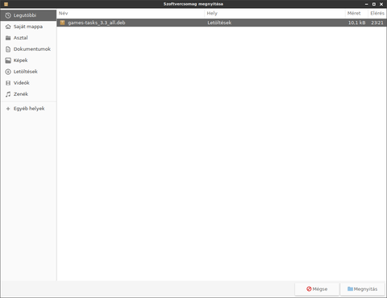This screenshot has height=298, width=387.
Task: Select Dokumentumok in the places list
Action: (28, 49)
